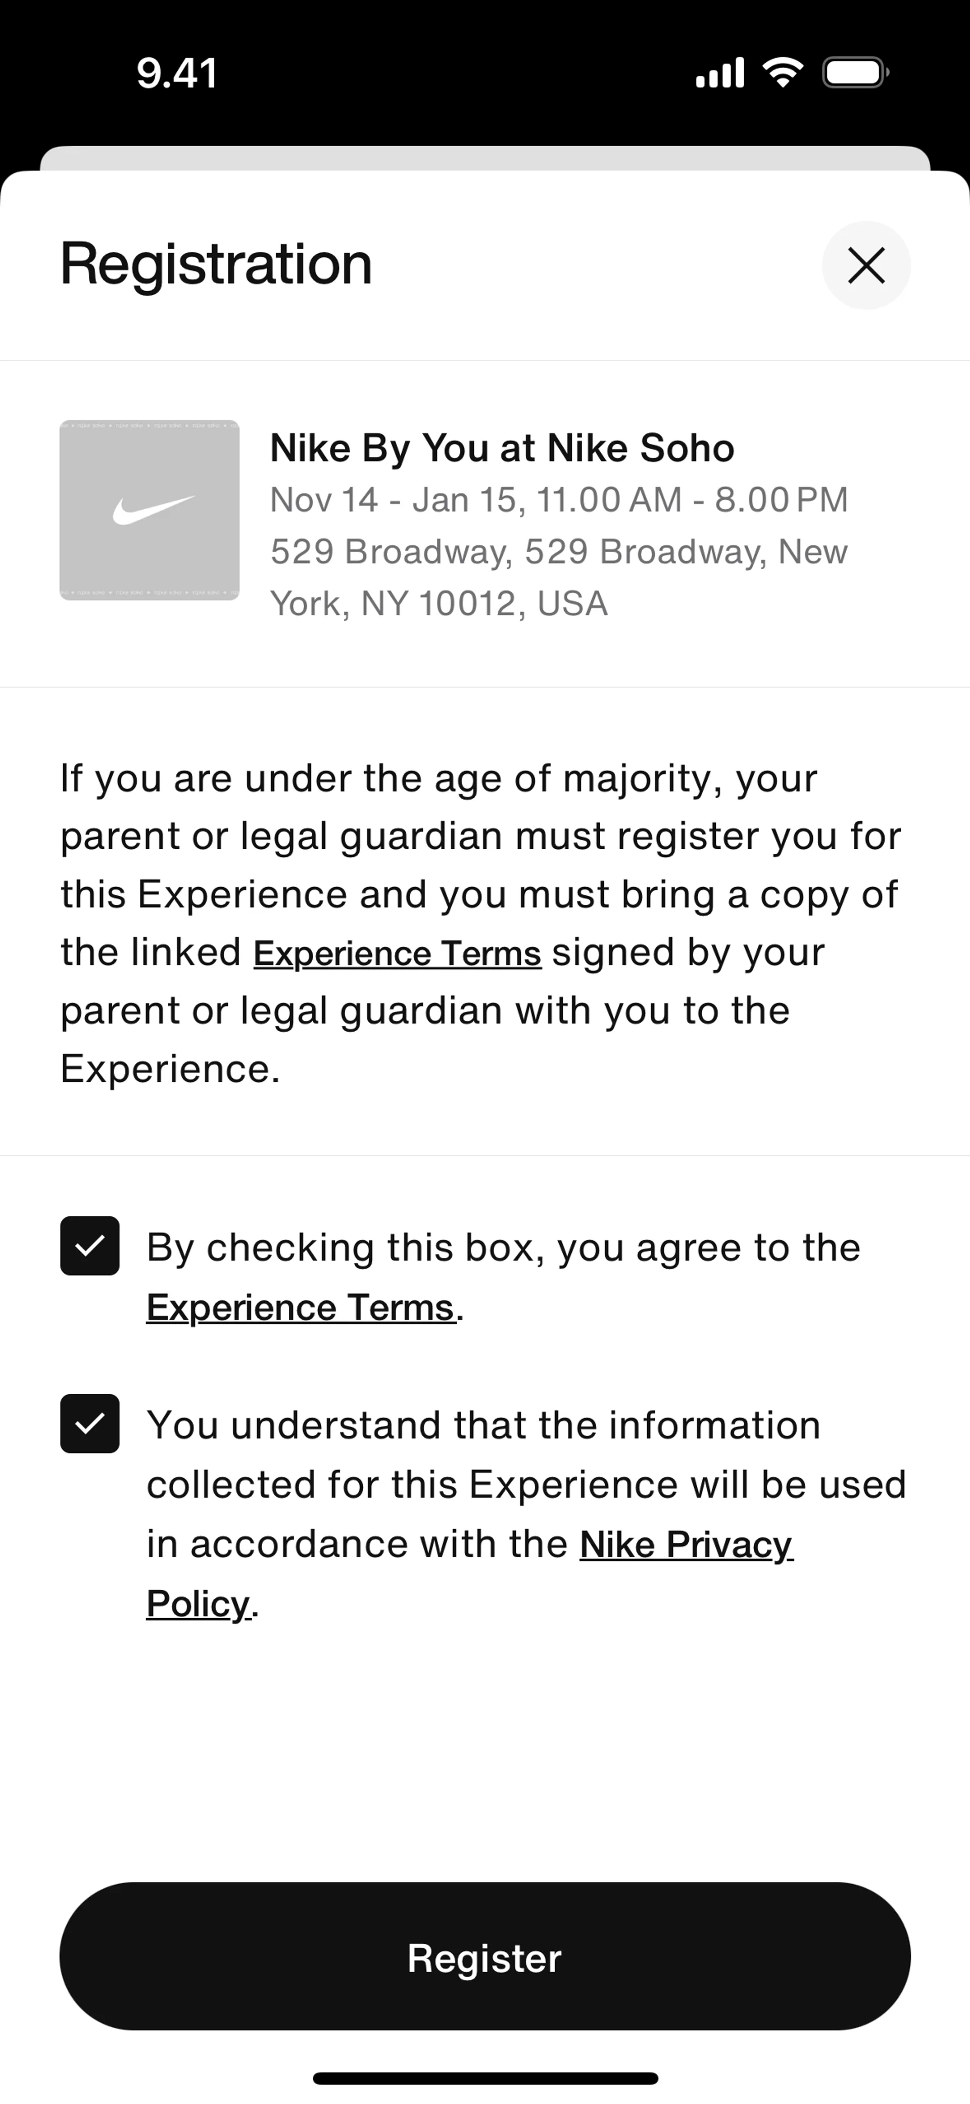Tap the Nov 14 - Jan 15 date line

tap(559, 500)
